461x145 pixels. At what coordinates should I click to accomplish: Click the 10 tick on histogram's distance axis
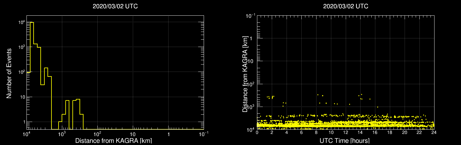(x=133, y=135)
